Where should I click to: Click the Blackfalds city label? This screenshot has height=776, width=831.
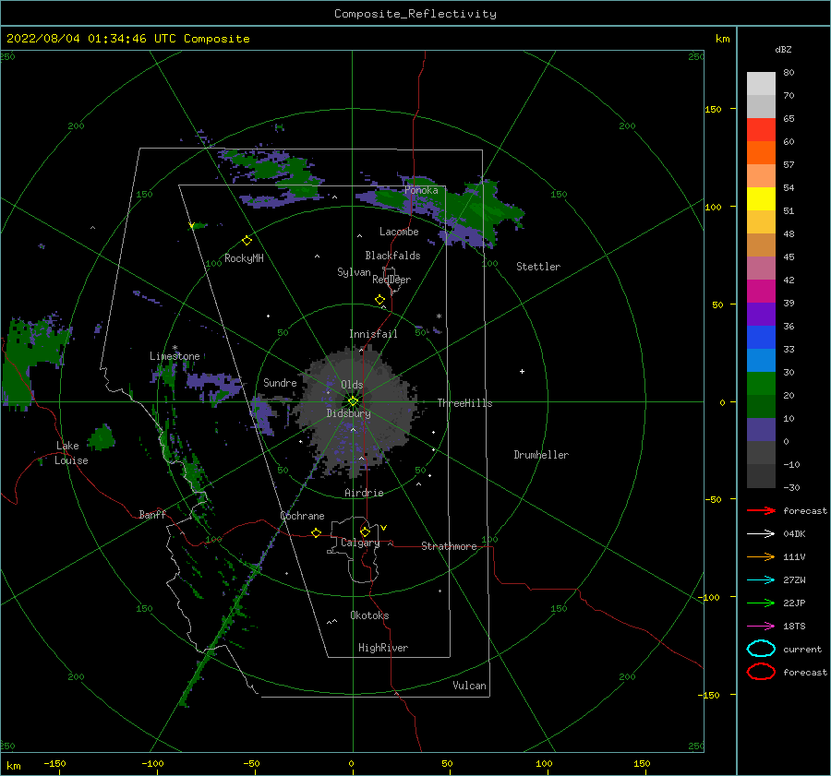click(x=392, y=256)
